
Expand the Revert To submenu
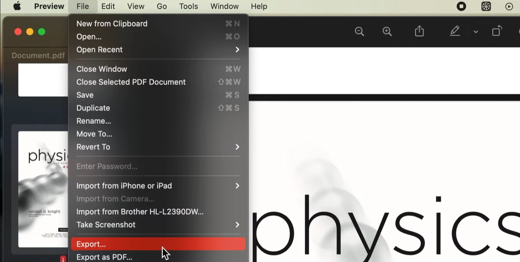click(x=93, y=147)
